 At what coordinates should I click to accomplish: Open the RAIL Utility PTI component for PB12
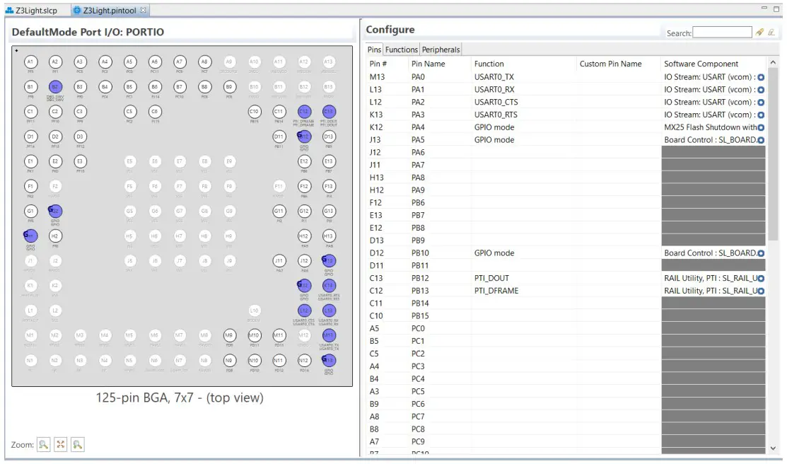point(762,278)
